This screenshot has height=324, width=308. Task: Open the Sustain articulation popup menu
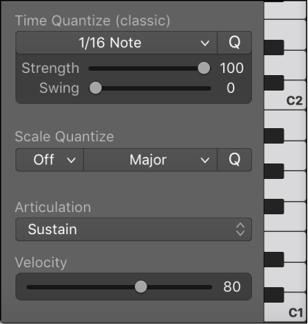(x=133, y=229)
